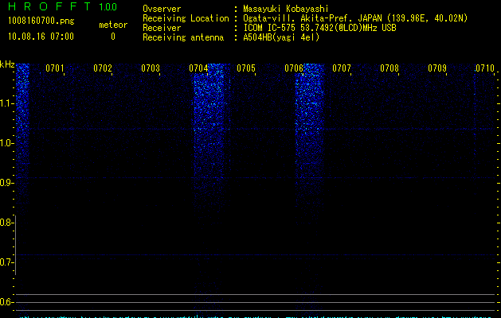
Task: Click the 0704 time marker
Action: pyautogui.click(x=198, y=68)
